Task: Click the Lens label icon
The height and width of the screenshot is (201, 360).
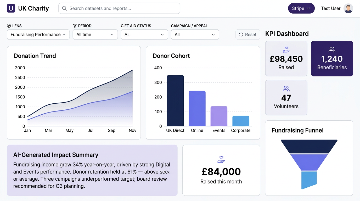Action: 9,26
